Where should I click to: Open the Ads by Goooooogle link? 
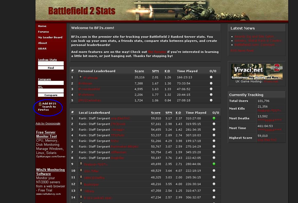(48, 123)
